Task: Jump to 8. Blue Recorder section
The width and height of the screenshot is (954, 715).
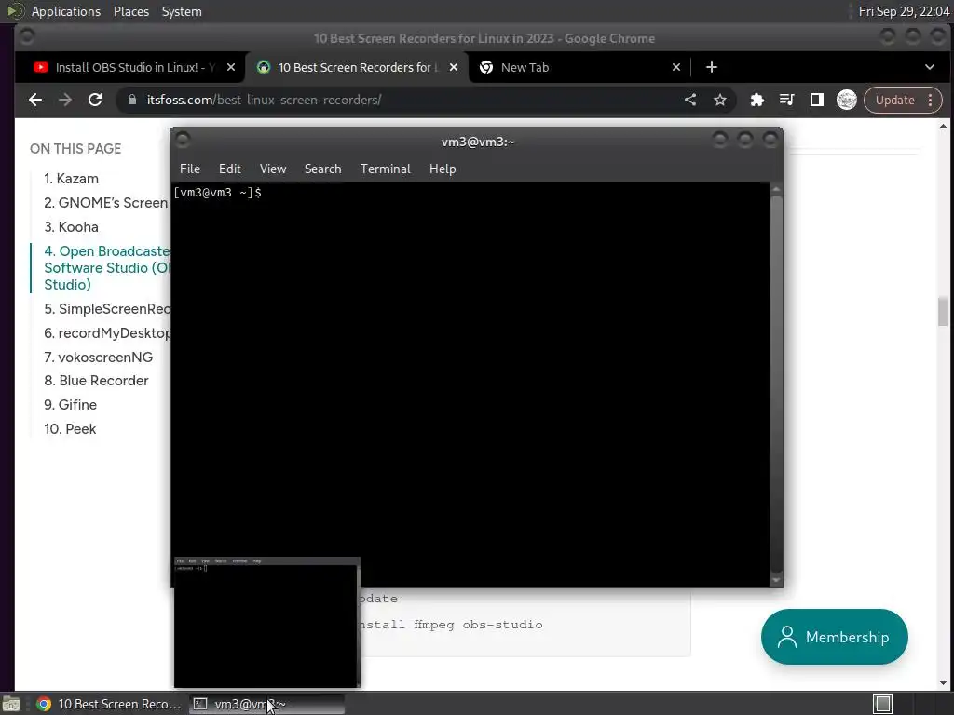Action: click(96, 381)
